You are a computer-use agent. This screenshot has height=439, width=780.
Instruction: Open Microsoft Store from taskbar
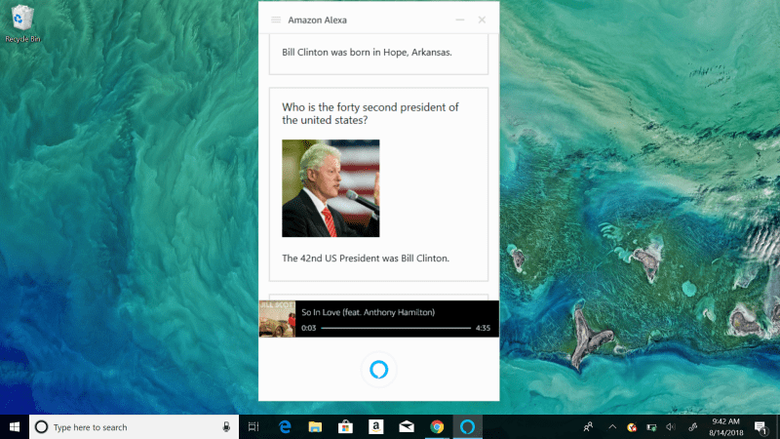(x=345, y=427)
